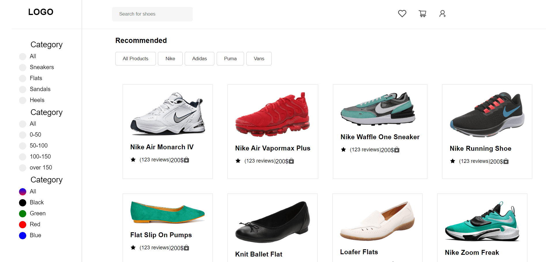Click bag icon on Flat Slip On Pumps

(x=186, y=248)
